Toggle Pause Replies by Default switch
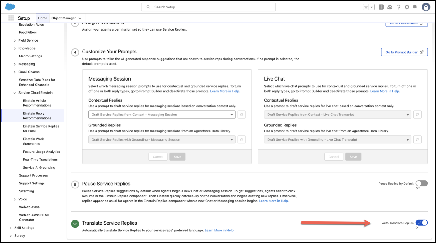The width and height of the screenshot is (436, 243). tap(422, 184)
